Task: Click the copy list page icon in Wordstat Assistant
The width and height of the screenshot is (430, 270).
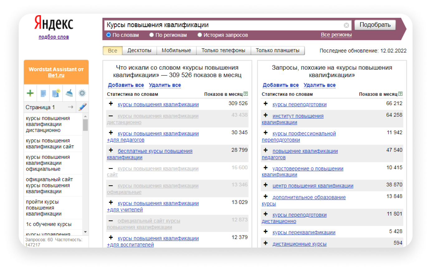Action: pos(43,93)
